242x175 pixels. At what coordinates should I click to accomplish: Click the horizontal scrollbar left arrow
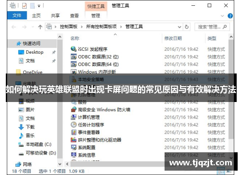[x=67, y=164]
